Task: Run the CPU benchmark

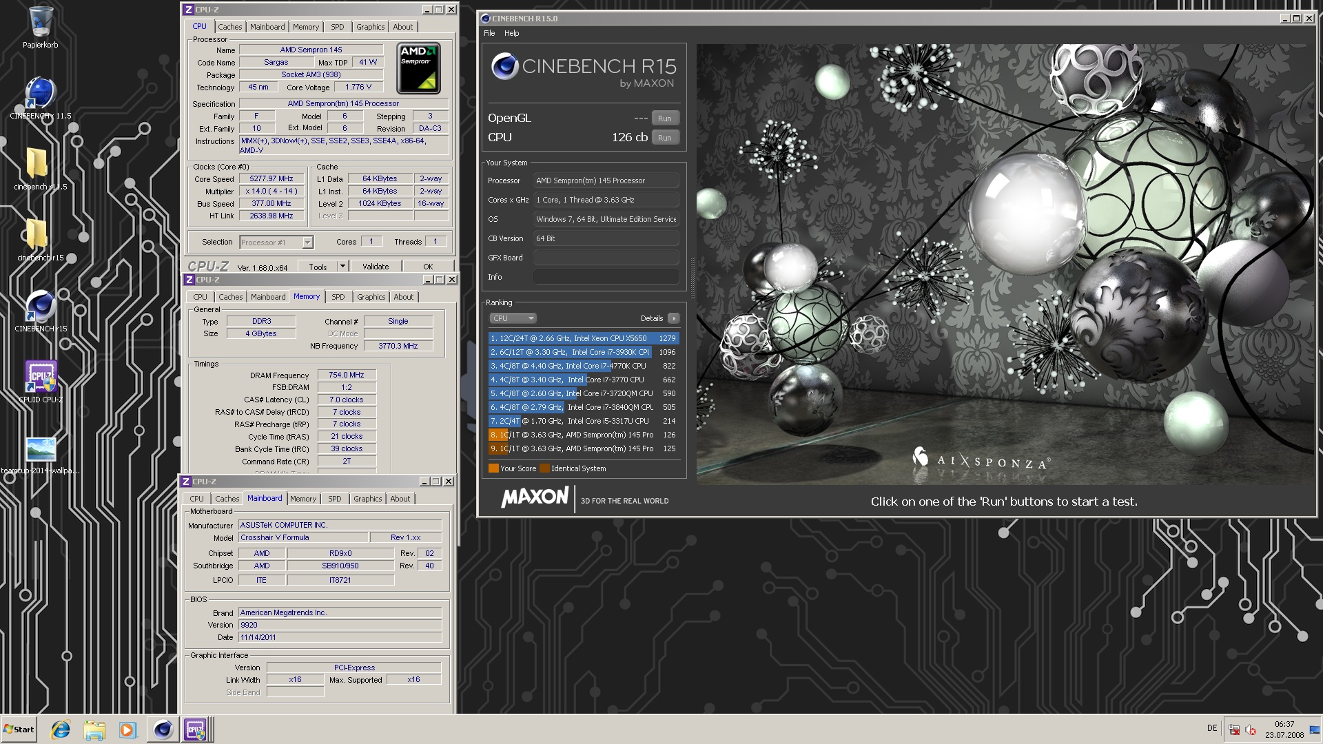Action: [664, 138]
